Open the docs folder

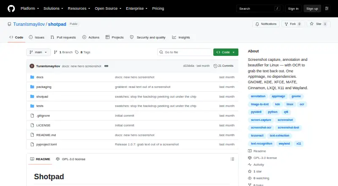(40, 77)
